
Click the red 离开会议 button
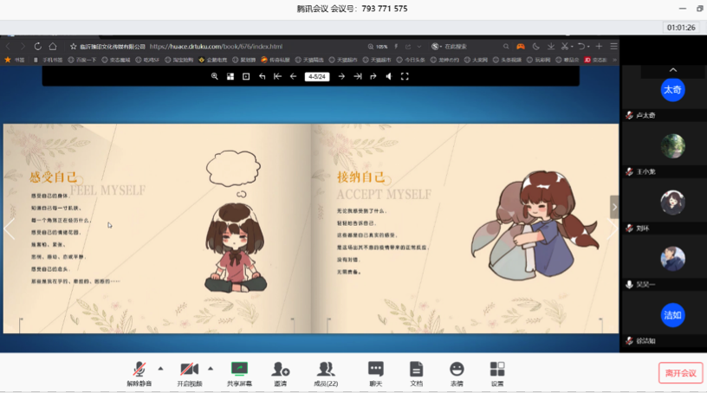pos(680,373)
